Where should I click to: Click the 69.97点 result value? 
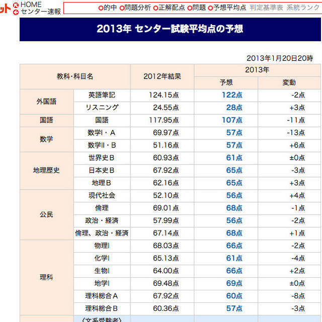coord(166,133)
